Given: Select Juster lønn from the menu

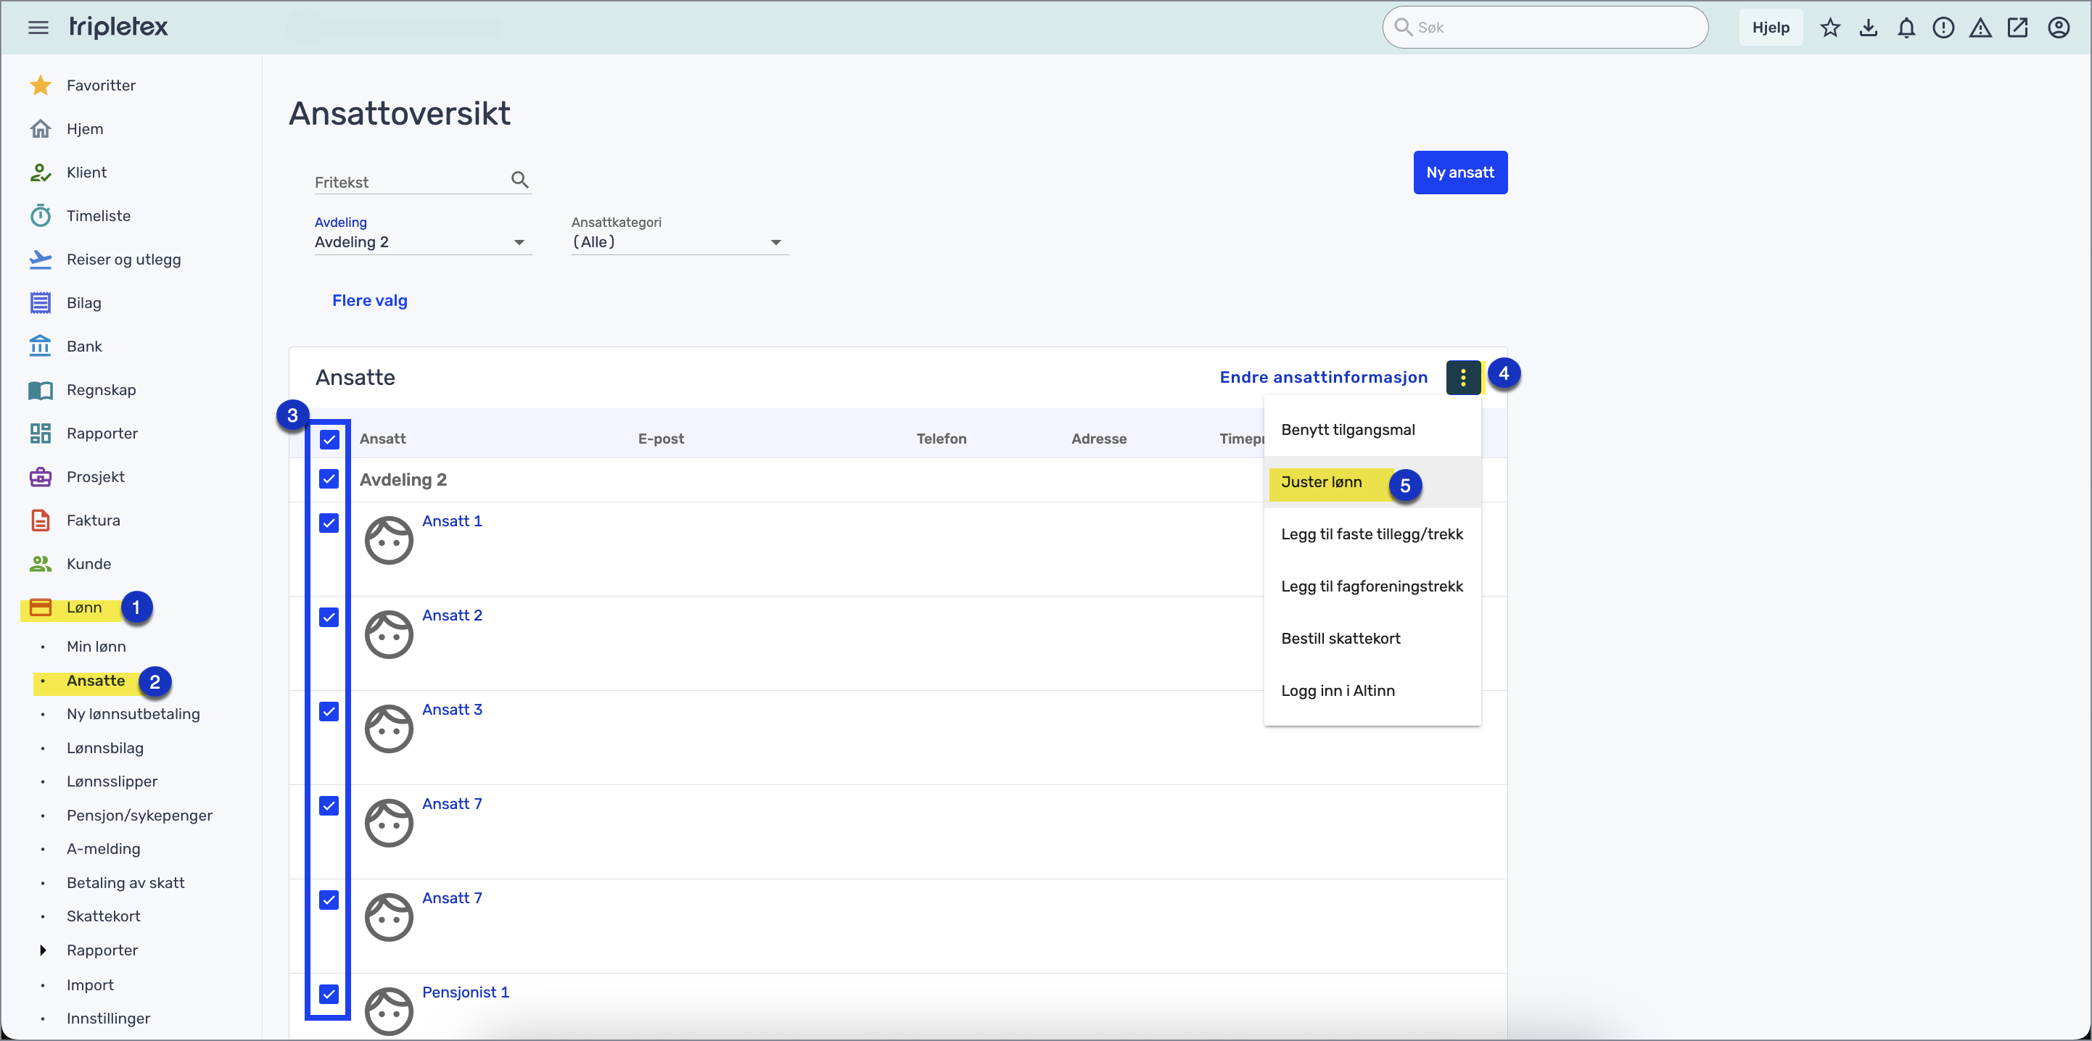Looking at the screenshot, I should pyautogui.click(x=1322, y=482).
